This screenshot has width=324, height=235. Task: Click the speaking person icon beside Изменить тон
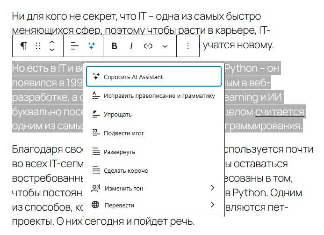point(96,188)
